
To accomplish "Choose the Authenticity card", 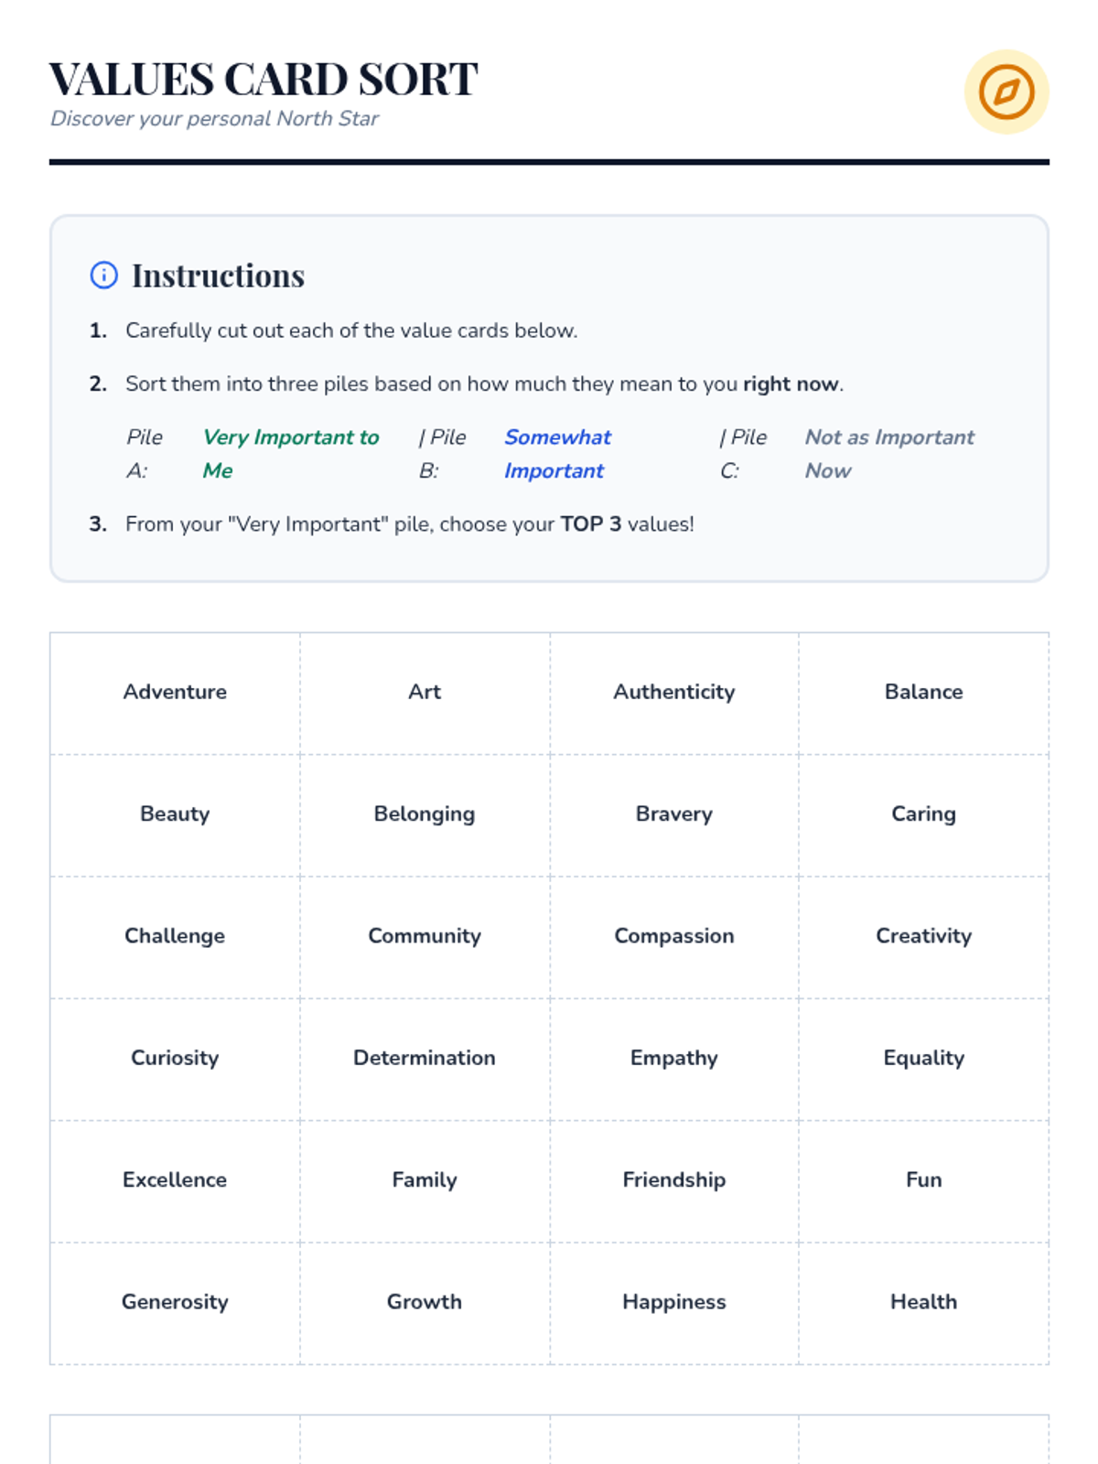I will (674, 693).
